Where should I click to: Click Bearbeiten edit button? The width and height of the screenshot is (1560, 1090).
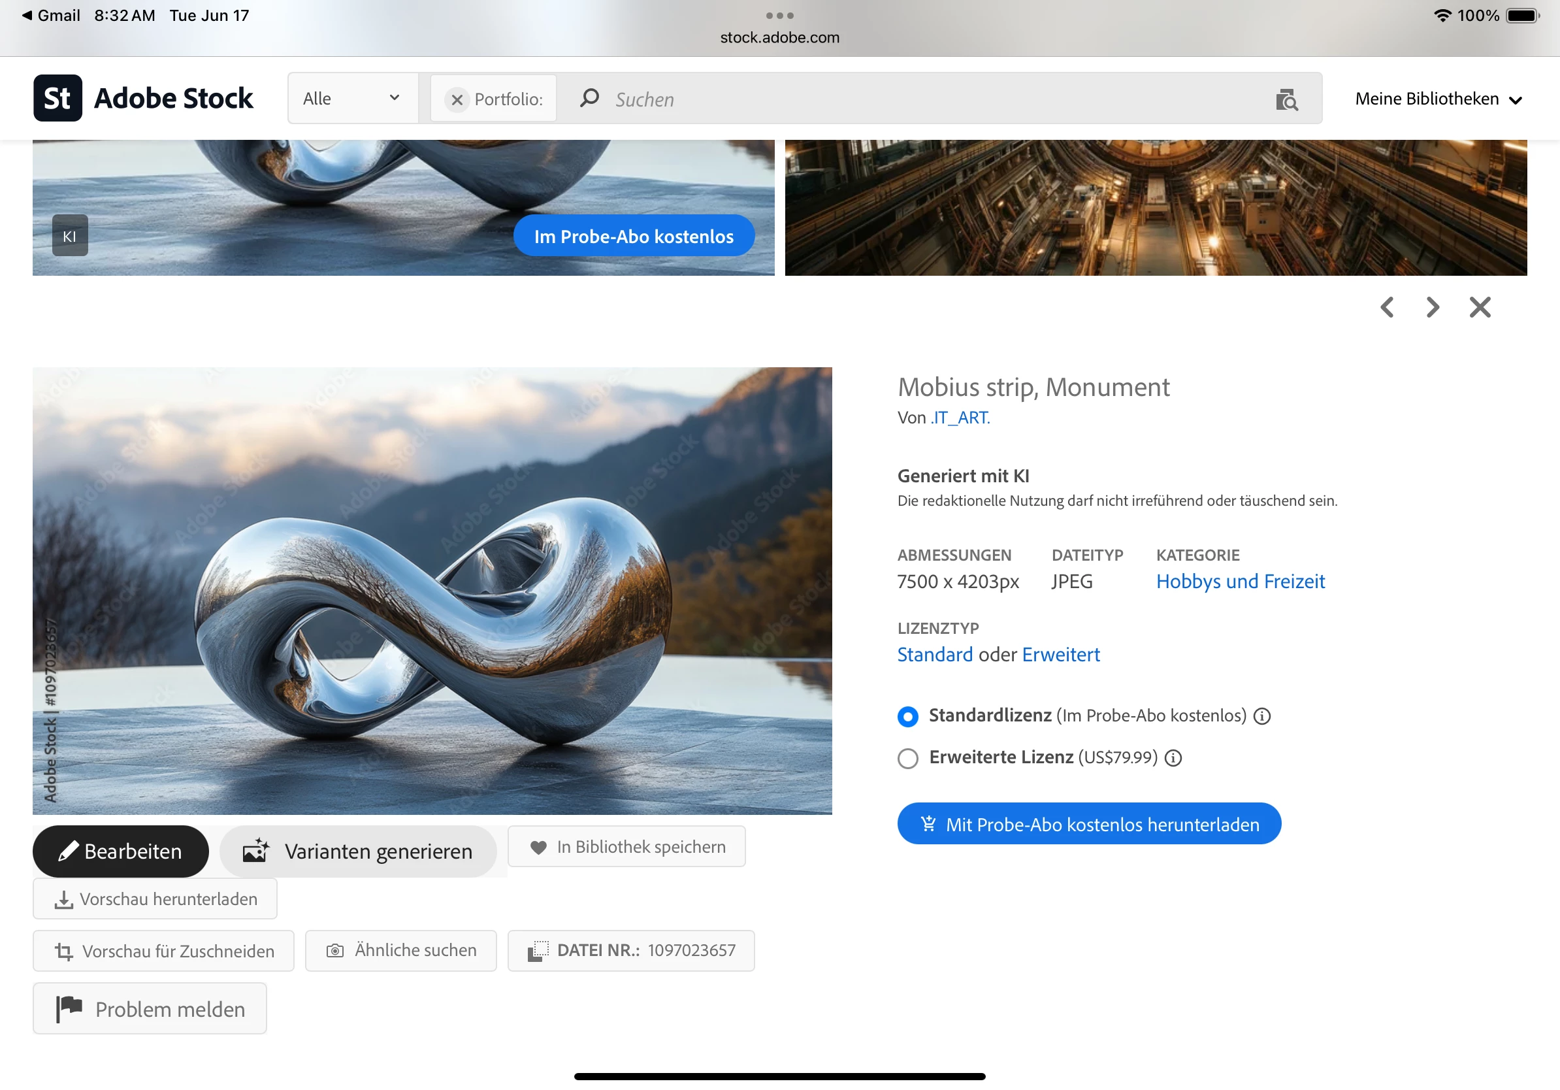tap(120, 851)
